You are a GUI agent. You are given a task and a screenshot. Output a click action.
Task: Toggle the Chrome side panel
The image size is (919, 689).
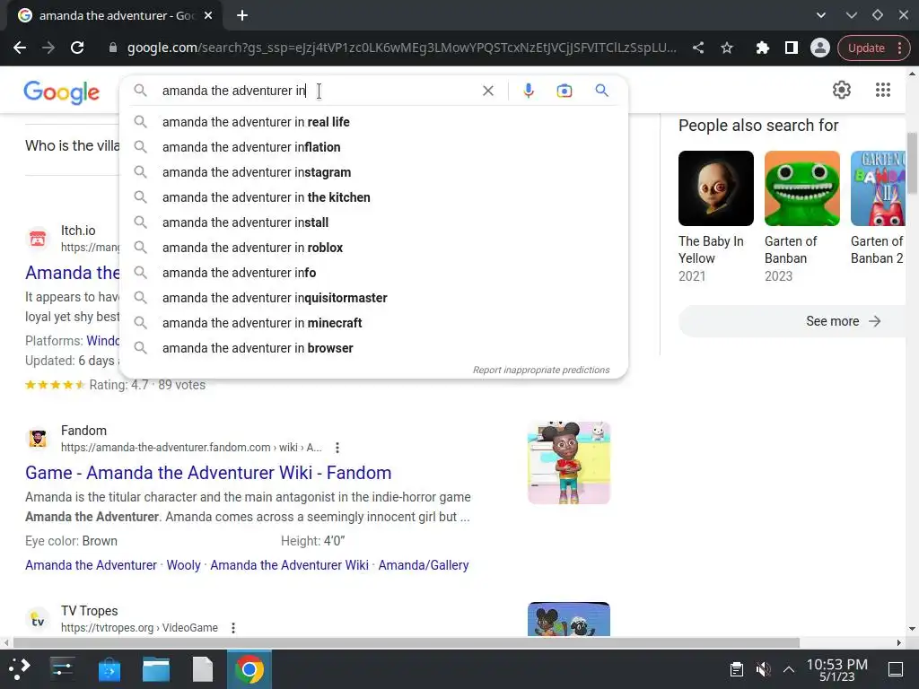coord(792,48)
